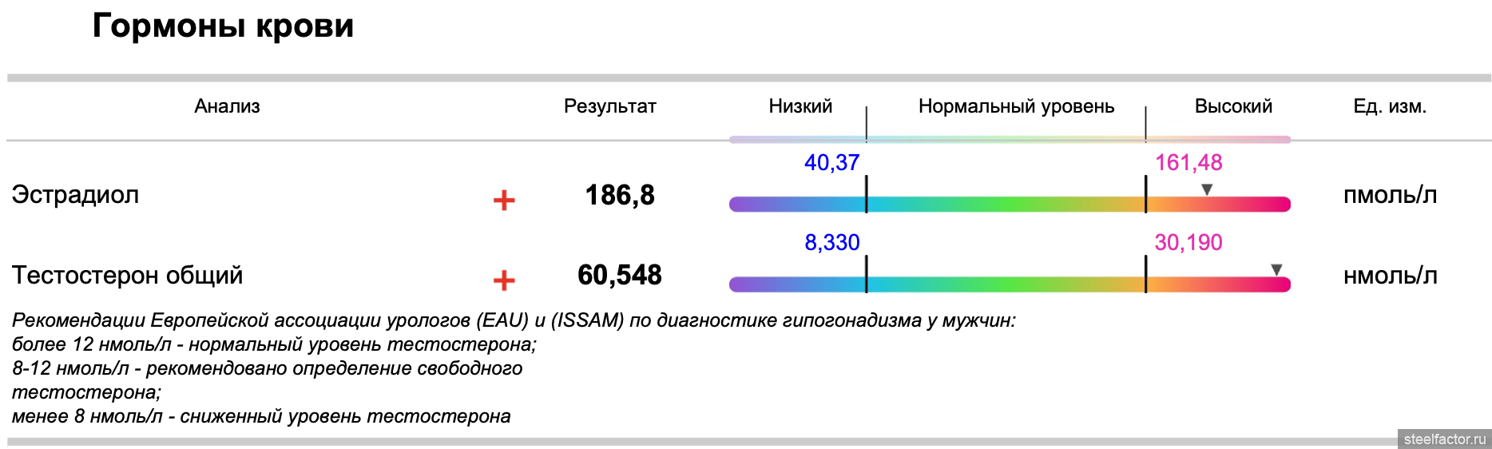Click the red plus icon beside Эстрадиол
The width and height of the screenshot is (1492, 449).
(504, 200)
